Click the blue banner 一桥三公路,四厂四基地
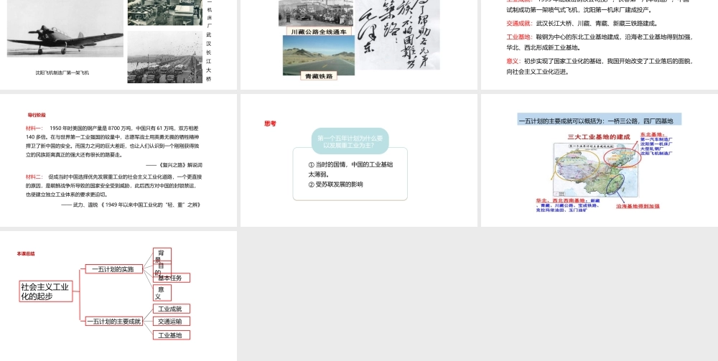This screenshot has height=361, width=718. tap(600, 121)
